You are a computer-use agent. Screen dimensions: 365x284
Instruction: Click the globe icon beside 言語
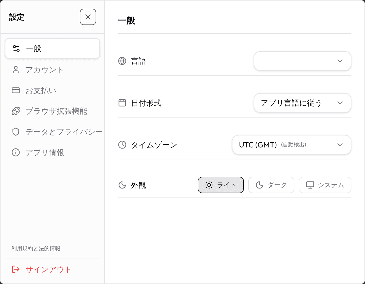pos(122,61)
